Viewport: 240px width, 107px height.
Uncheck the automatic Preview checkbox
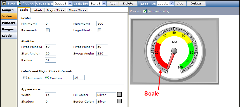pyautogui.click(x=145, y=11)
